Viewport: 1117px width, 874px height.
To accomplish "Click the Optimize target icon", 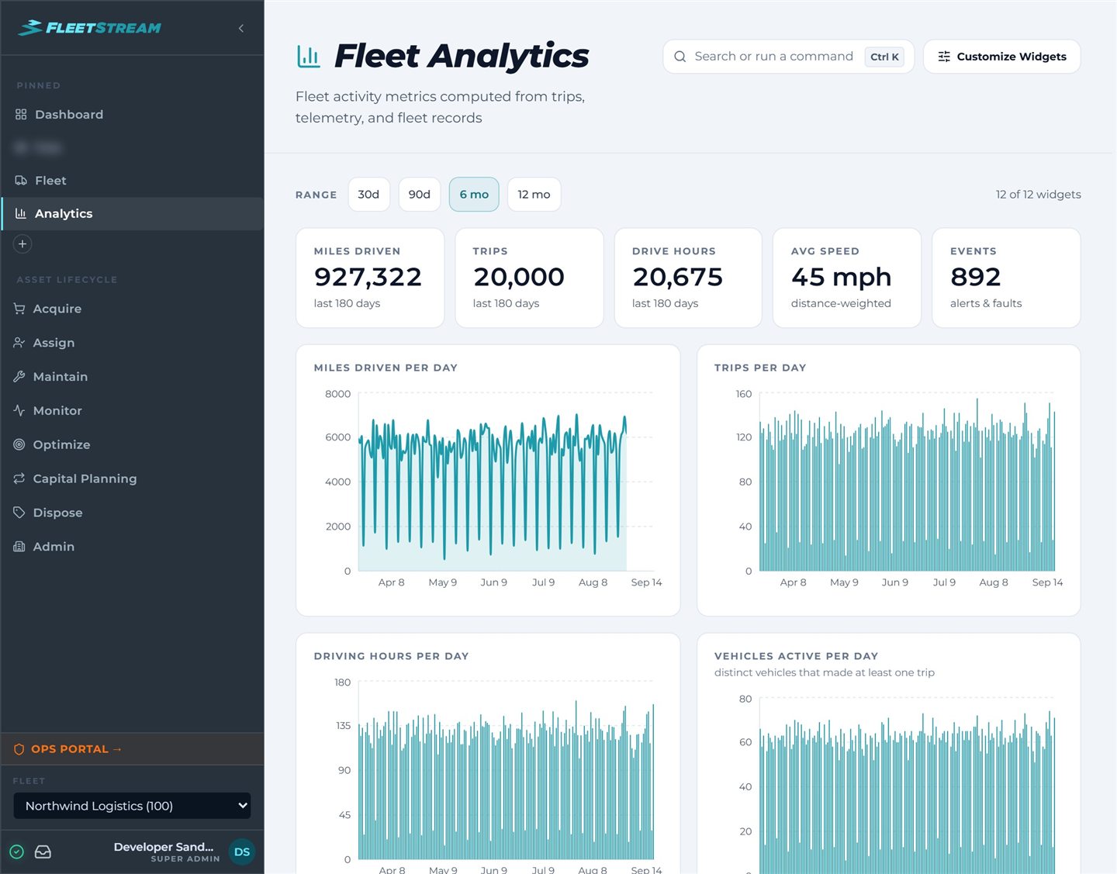I will (19, 445).
